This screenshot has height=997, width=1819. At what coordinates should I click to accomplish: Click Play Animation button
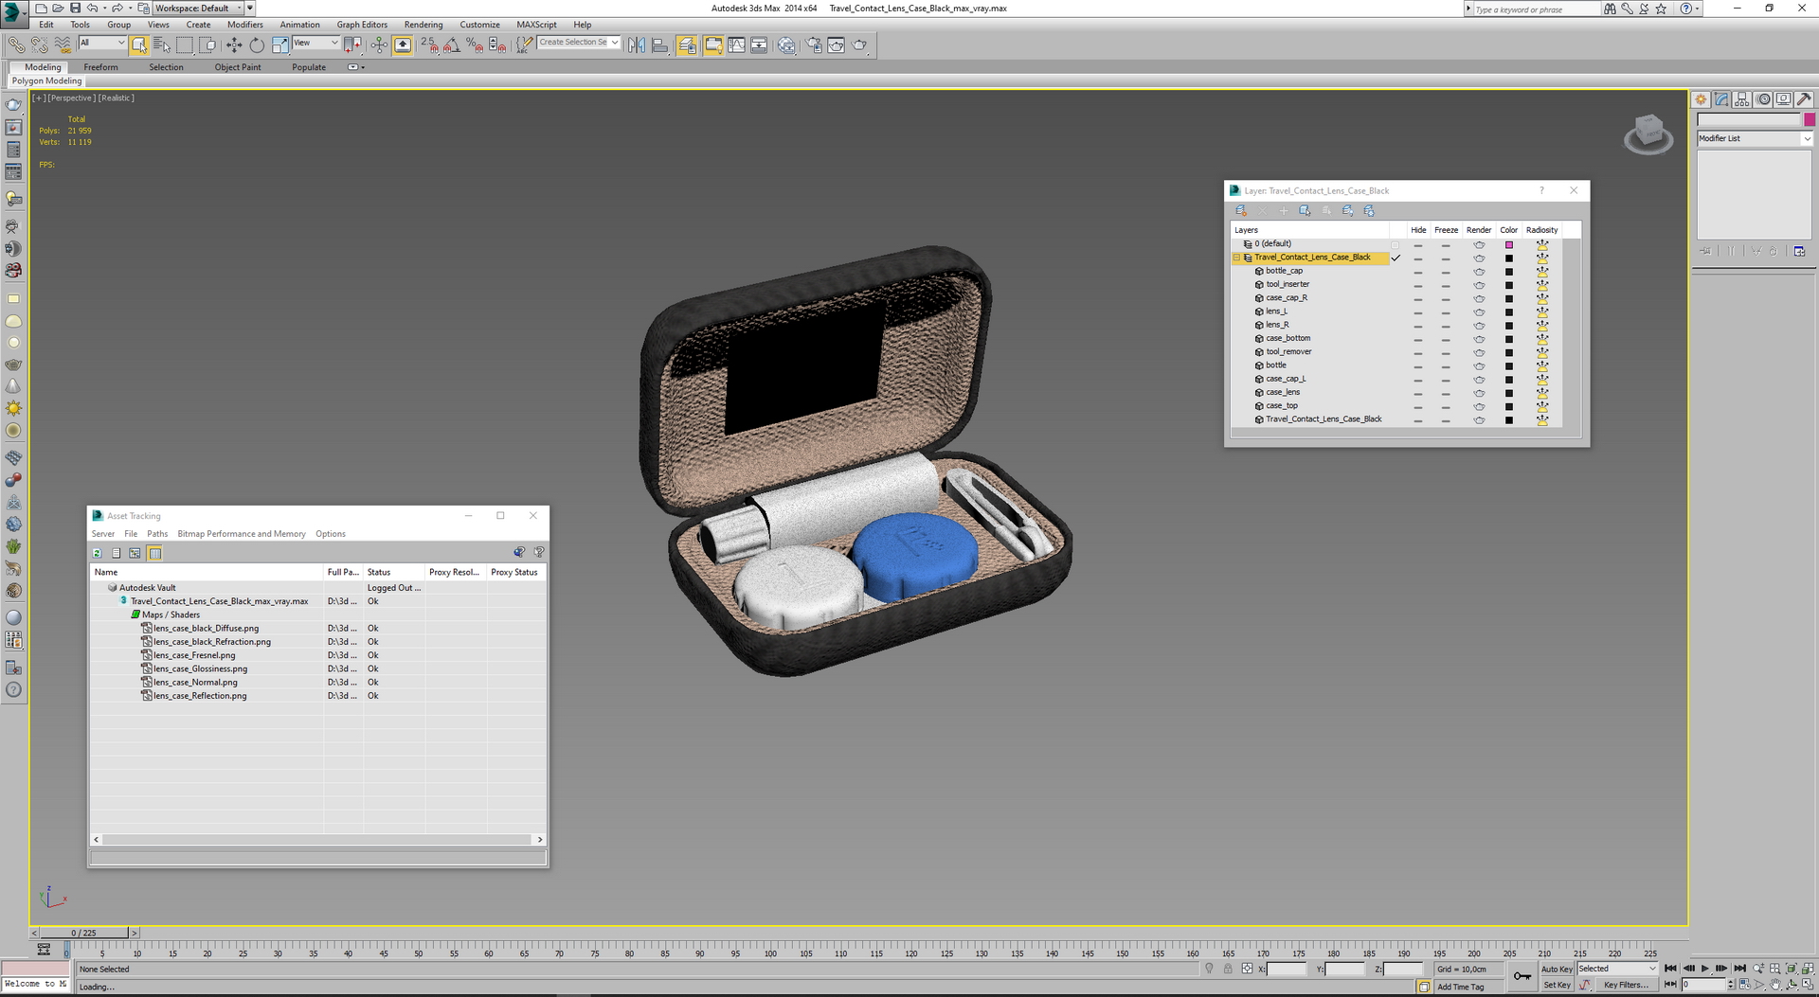click(1704, 969)
